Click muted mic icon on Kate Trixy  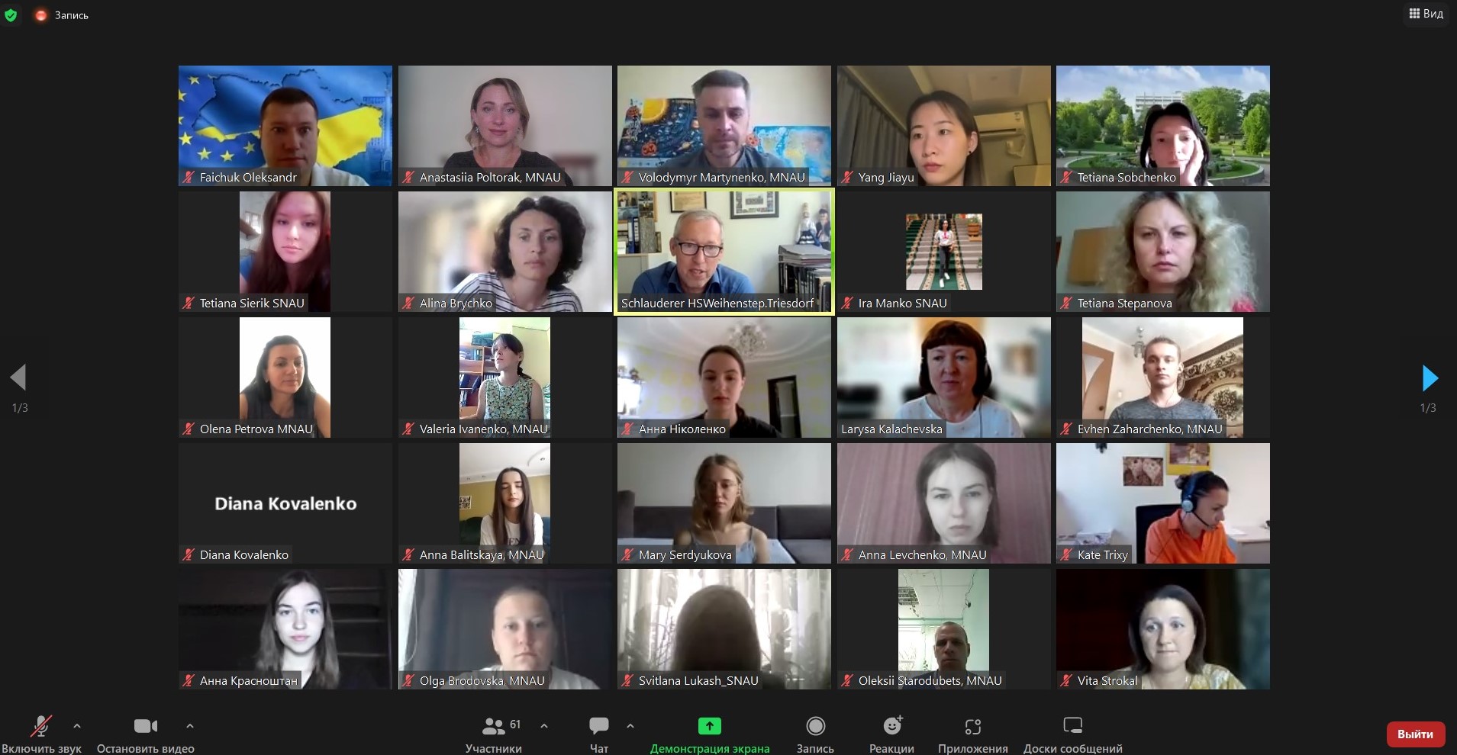[x=1066, y=554]
